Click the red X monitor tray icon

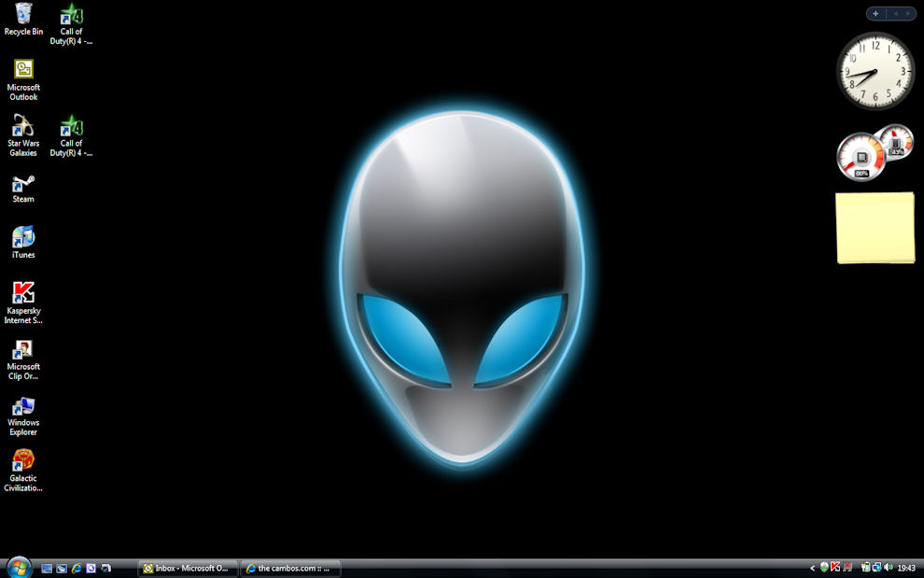tap(847, 568)
